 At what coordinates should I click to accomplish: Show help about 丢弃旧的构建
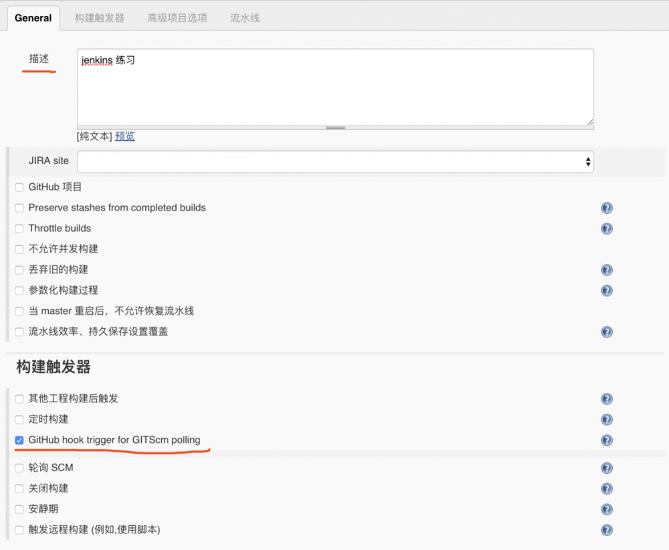[606, 270]
